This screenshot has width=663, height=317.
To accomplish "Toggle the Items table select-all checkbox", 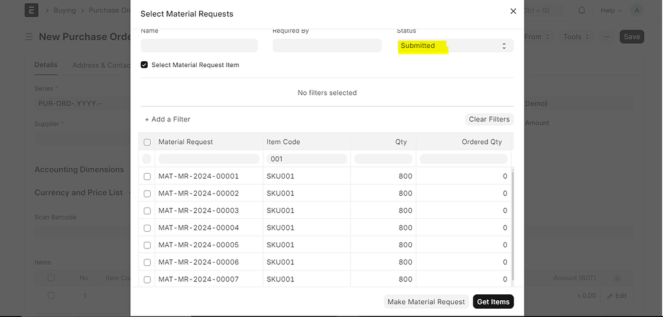I will coord(51,278).
